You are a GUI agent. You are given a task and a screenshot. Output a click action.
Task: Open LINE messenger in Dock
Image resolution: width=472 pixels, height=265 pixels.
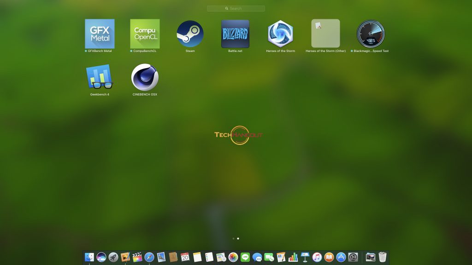pyautogui.click(x=245, y=257)
